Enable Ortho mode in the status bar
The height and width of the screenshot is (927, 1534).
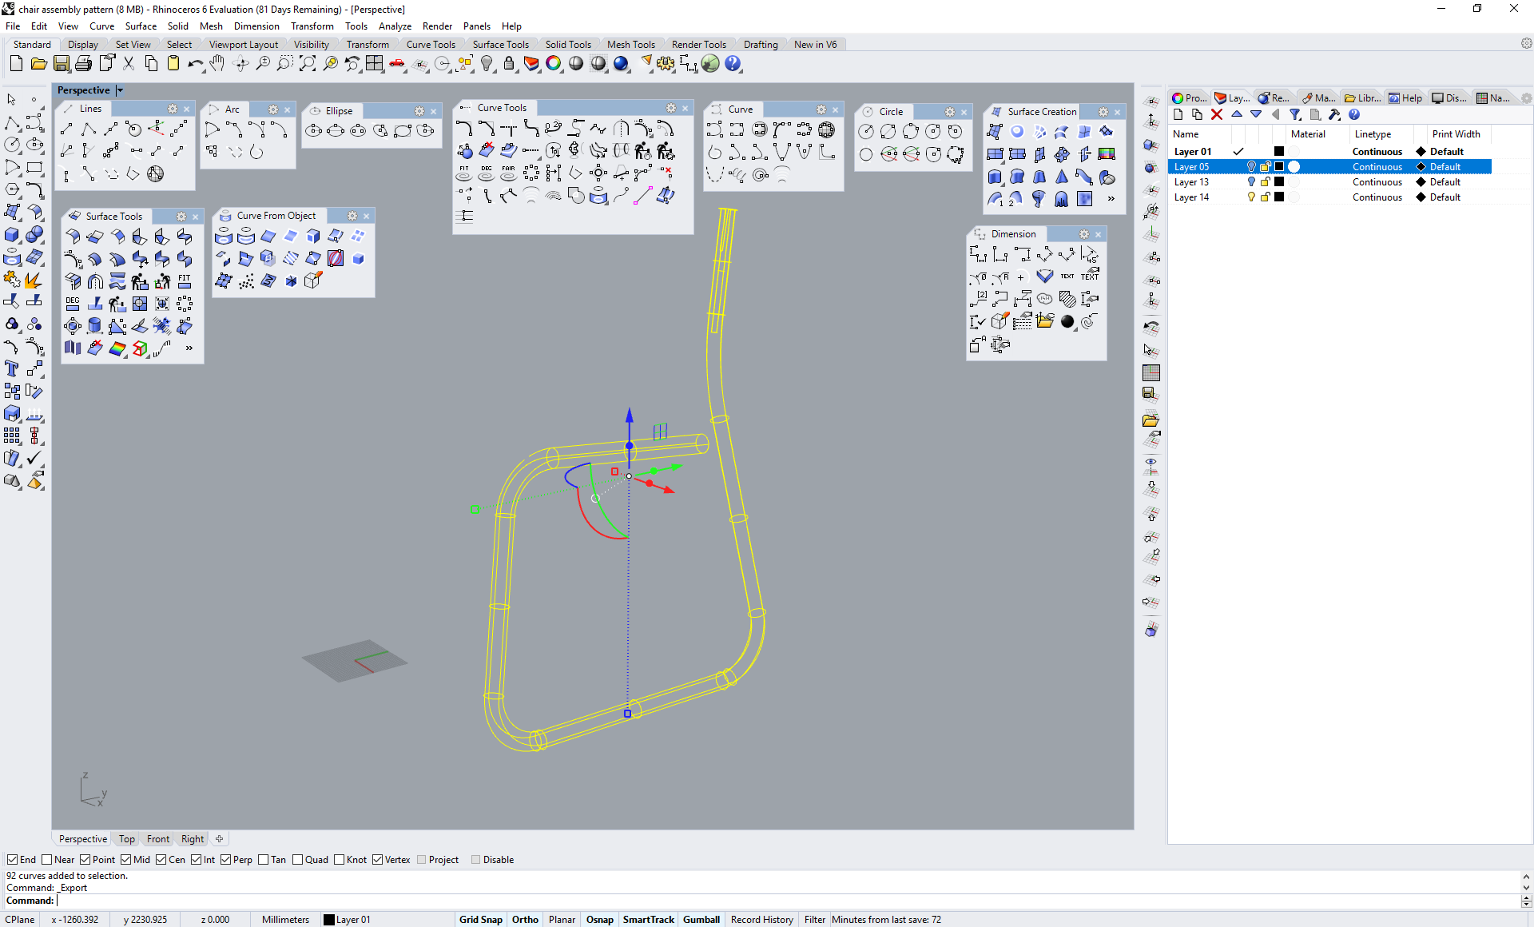point(525,920)
